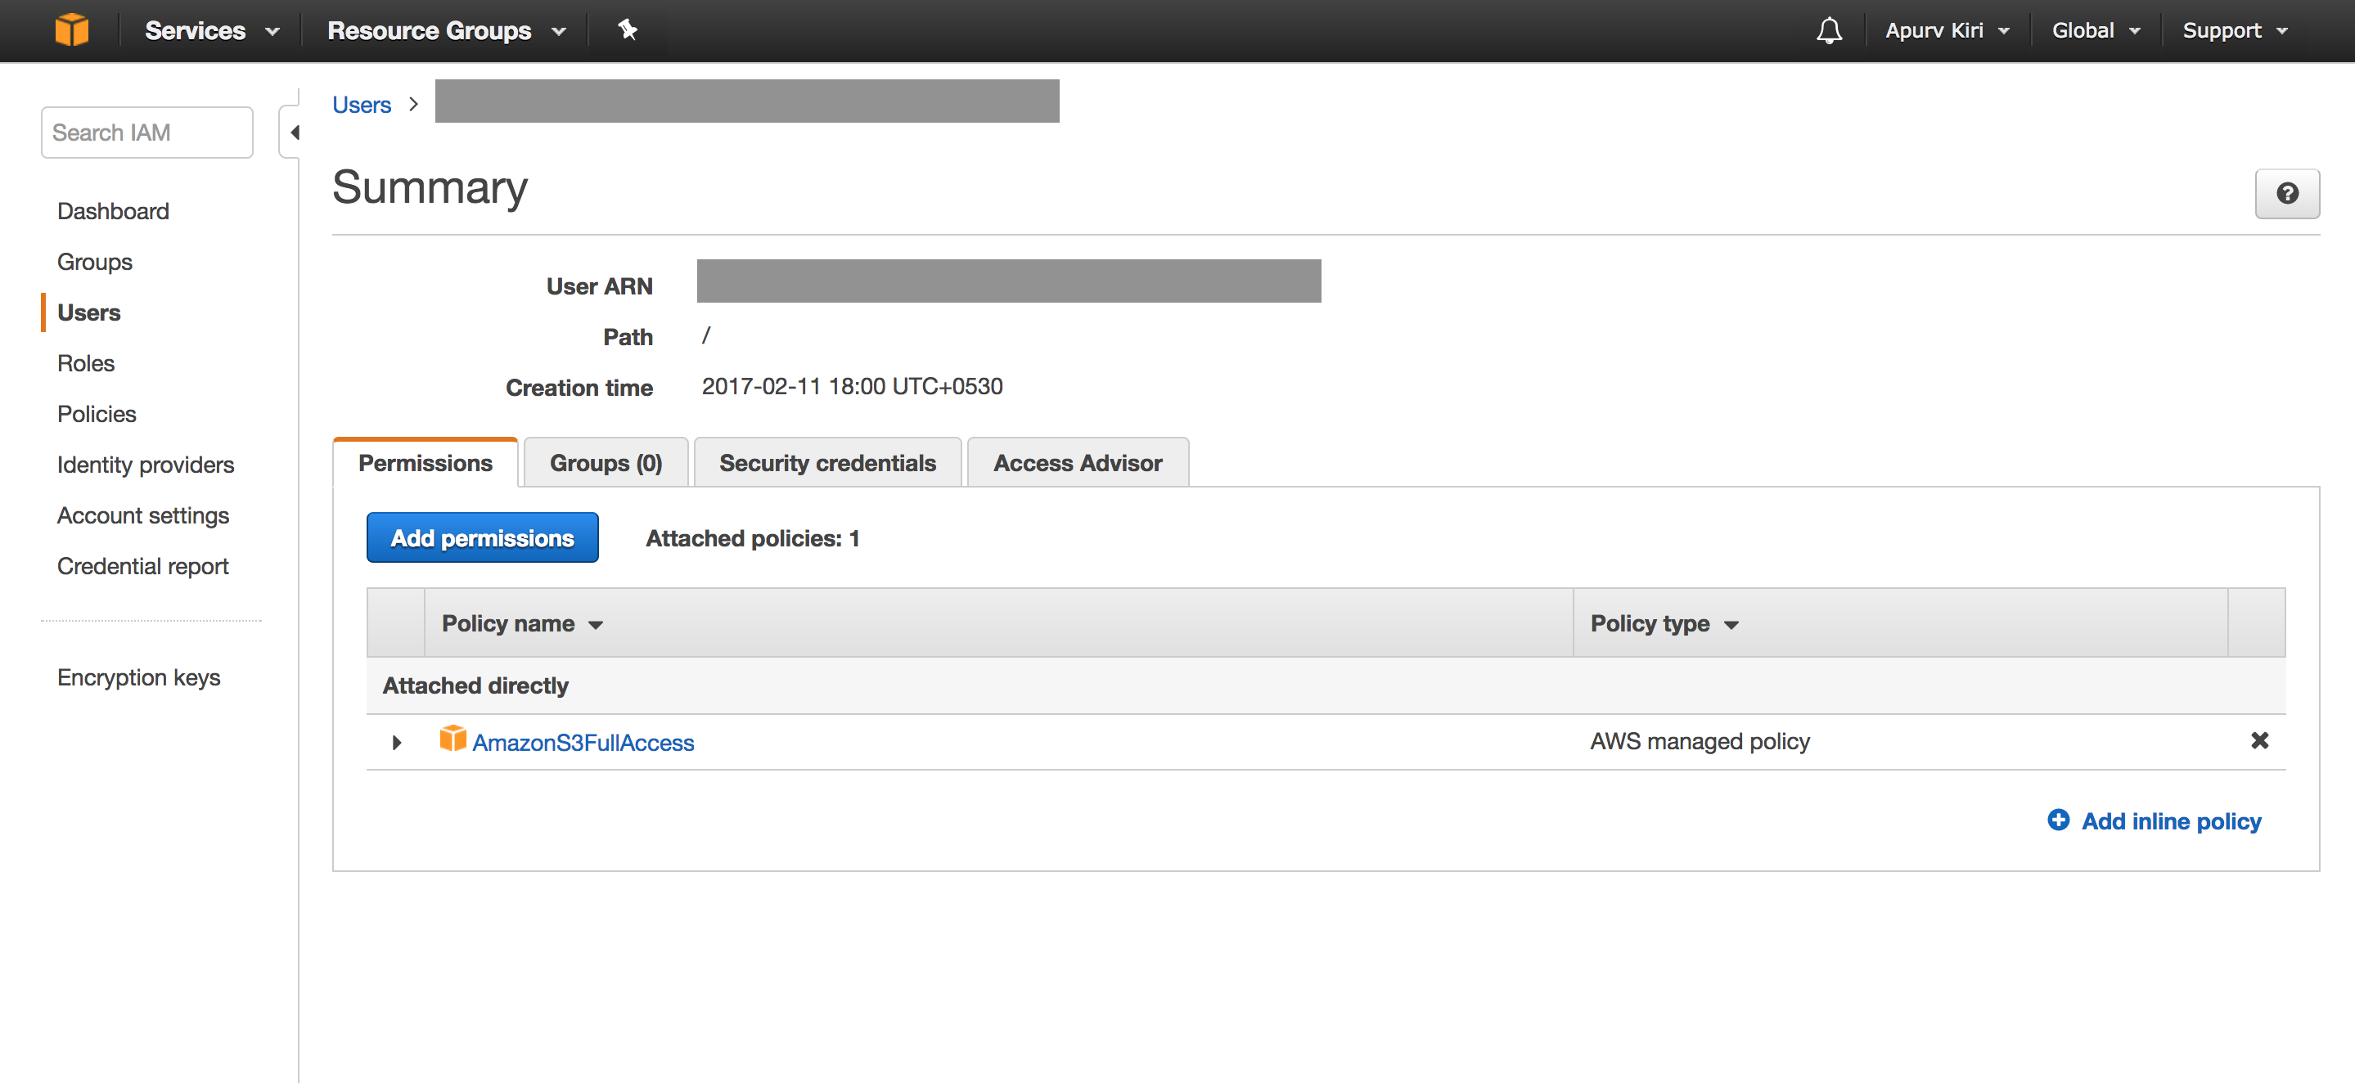
Task: Open the notifications bell icon
Action: point(1828,30)
